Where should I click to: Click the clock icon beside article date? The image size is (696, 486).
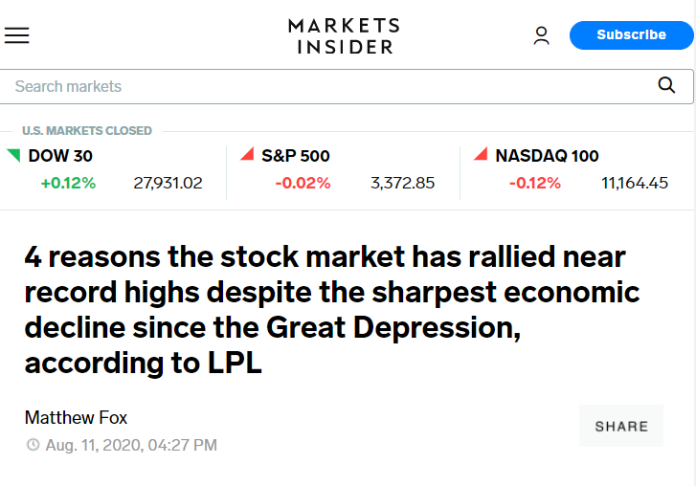coord(33,445)
